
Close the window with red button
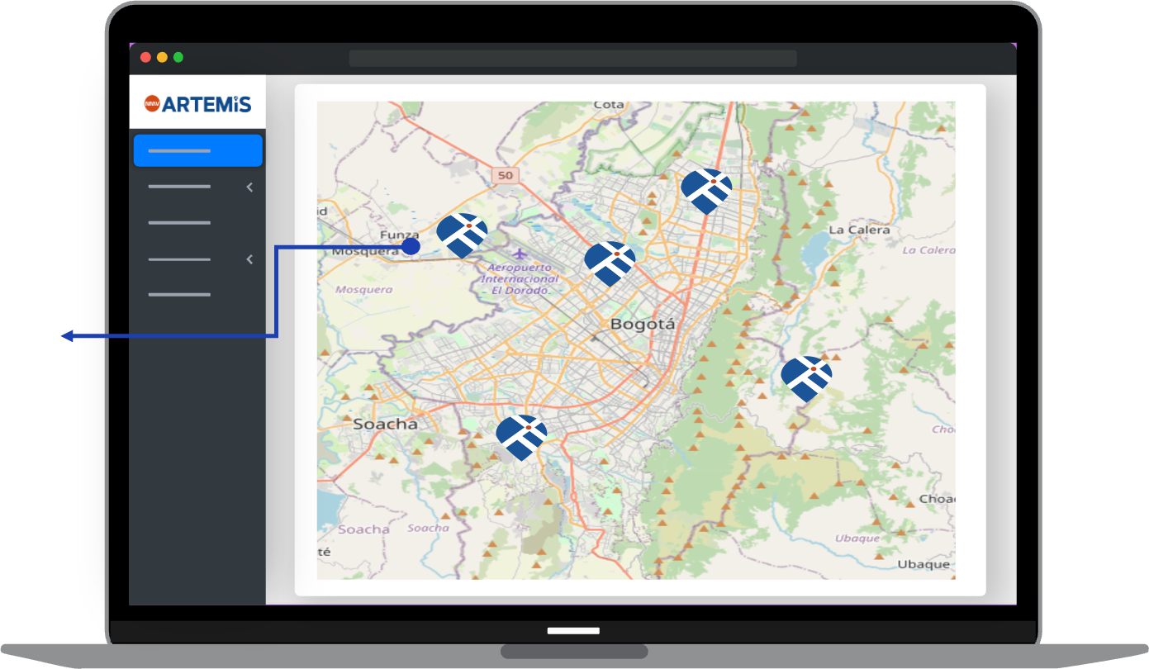[x=145, y=58]
